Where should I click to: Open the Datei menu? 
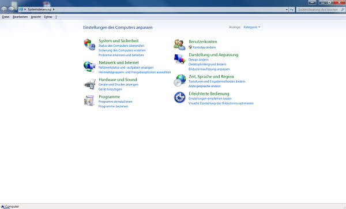tap(6, 17)
